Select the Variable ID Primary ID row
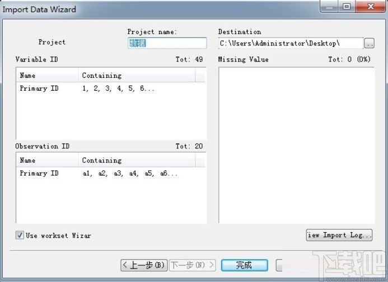Screen dimensions: 388x282 tap(111, 88)
